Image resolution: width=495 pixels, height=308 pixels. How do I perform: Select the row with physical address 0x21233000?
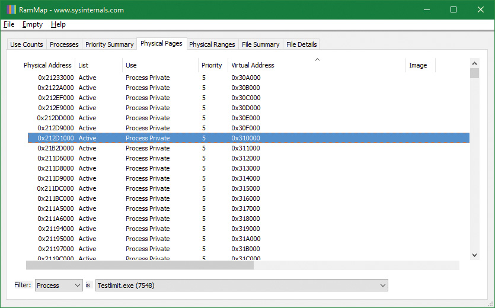(x=56, y=78)
